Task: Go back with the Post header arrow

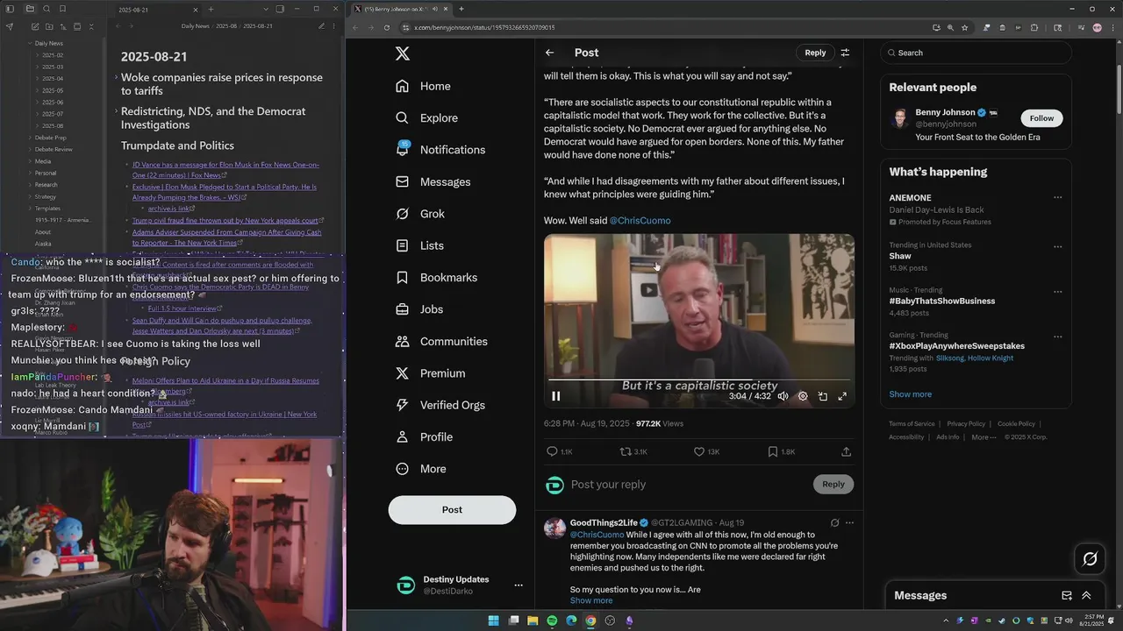Action: (x=549, y=53)
